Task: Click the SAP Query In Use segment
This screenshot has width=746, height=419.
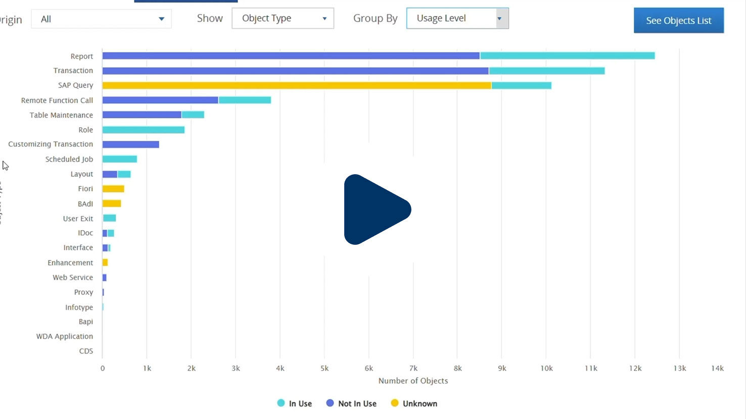Action: click(522, 85)
